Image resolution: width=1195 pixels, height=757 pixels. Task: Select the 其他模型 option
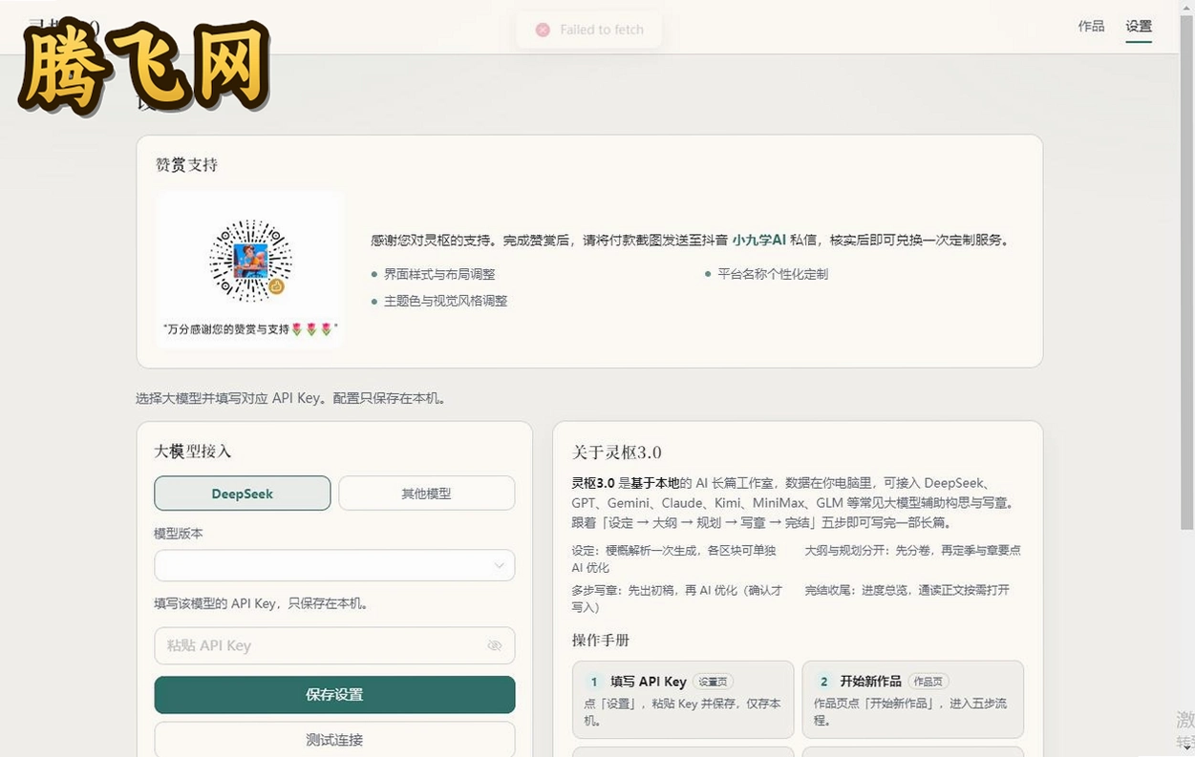coord(426,494)
